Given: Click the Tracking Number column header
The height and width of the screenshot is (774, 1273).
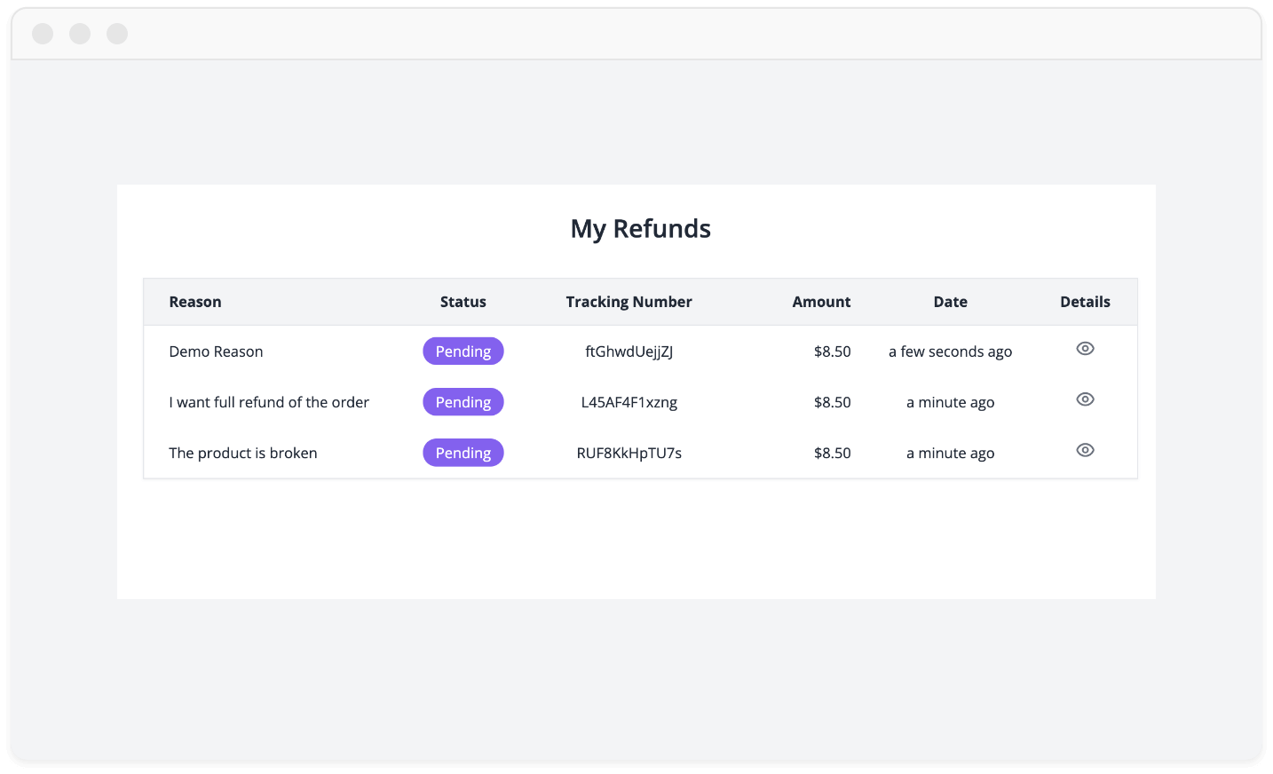Looking at the screenshot, I should (629, 302).
